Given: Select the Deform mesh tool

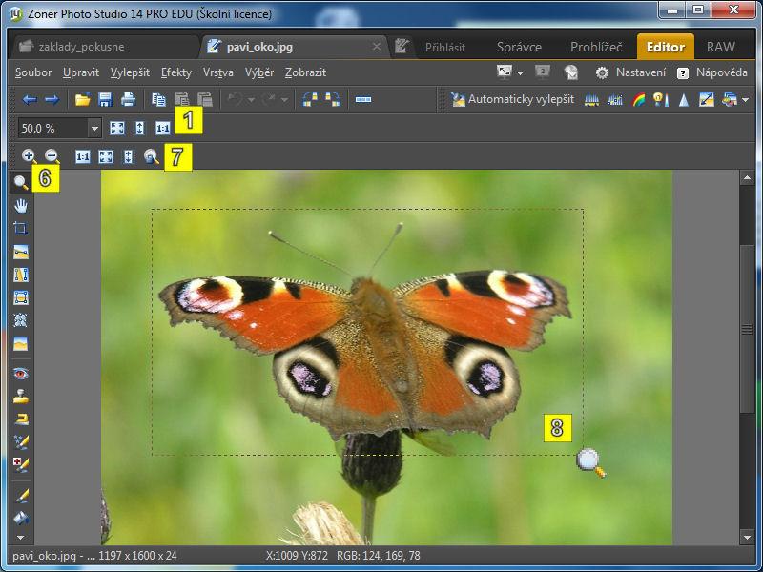Looking at the screenshot, I should coord(20,320).
